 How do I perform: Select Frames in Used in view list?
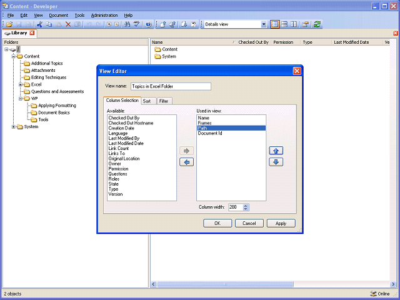(204, 123)
